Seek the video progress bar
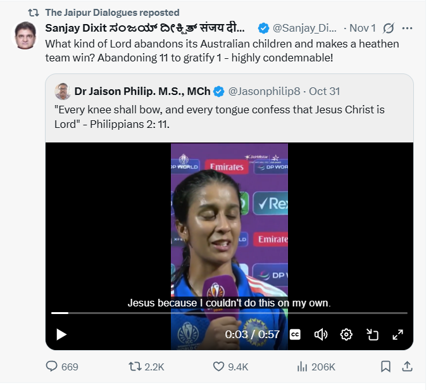The height and width of the screenshot is (390, 431). 229,313
